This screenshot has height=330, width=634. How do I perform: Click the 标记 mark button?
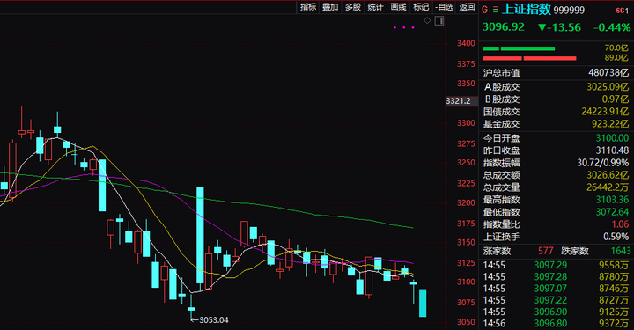coord(421,7)
